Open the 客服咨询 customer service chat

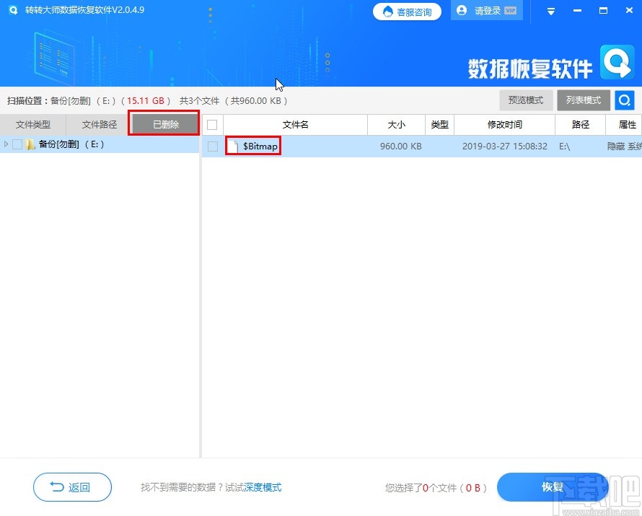coord(407,12)
